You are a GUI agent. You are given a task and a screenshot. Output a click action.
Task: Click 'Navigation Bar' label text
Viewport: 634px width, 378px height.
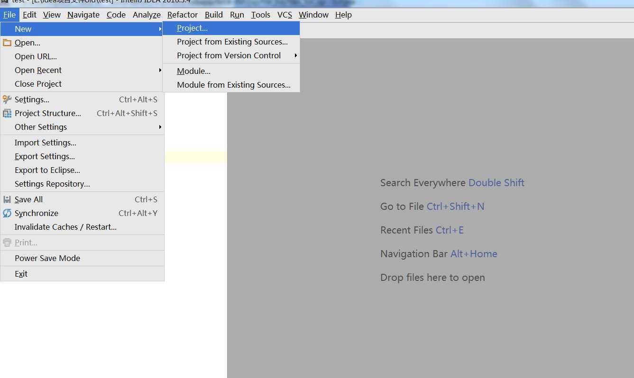[414, 254]
